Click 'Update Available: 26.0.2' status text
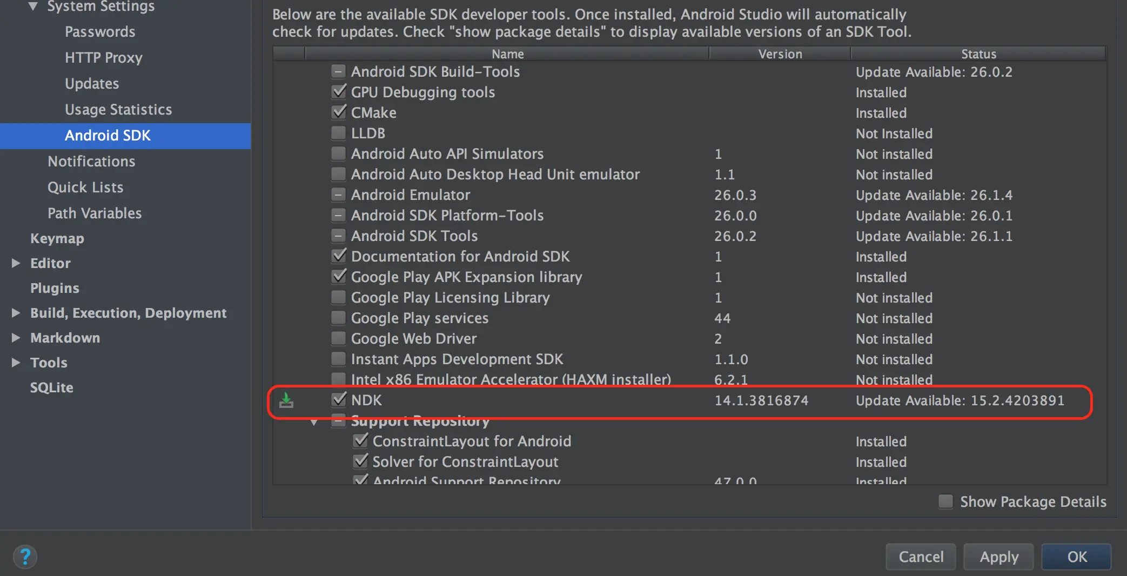The width and height of the screenshot is (1127, 576). 934,72
